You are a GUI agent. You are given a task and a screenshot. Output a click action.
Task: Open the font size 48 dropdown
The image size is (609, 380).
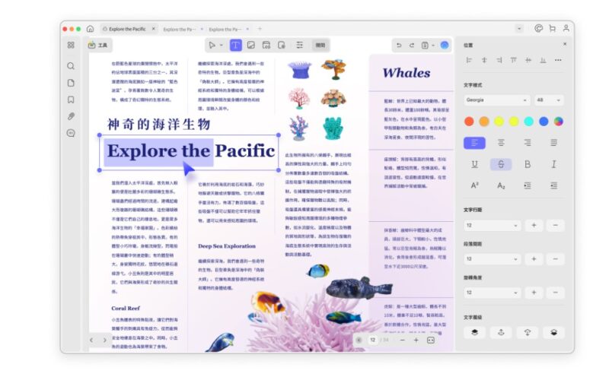(549, 100)
